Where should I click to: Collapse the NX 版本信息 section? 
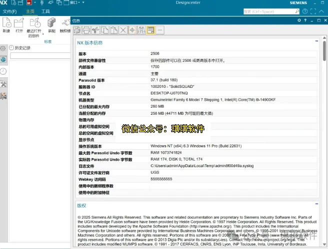click(x=316, y=41)
